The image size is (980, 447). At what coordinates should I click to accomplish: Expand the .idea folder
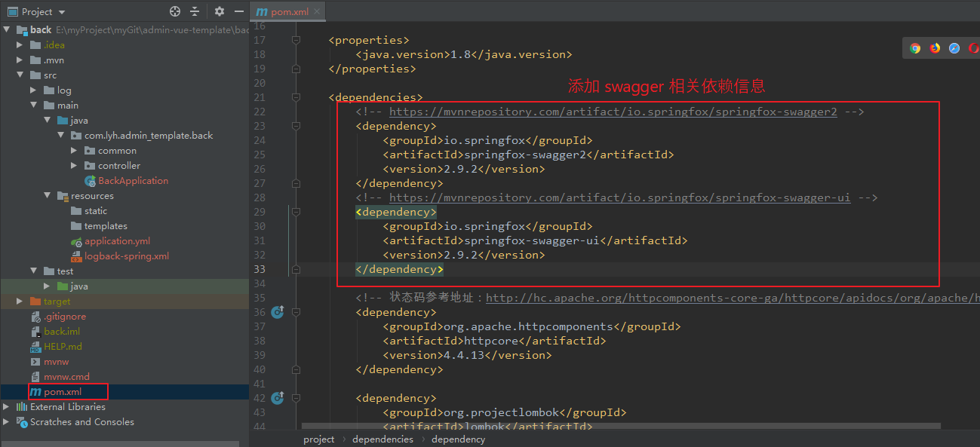pyautogui.click(x=20, y=45)
